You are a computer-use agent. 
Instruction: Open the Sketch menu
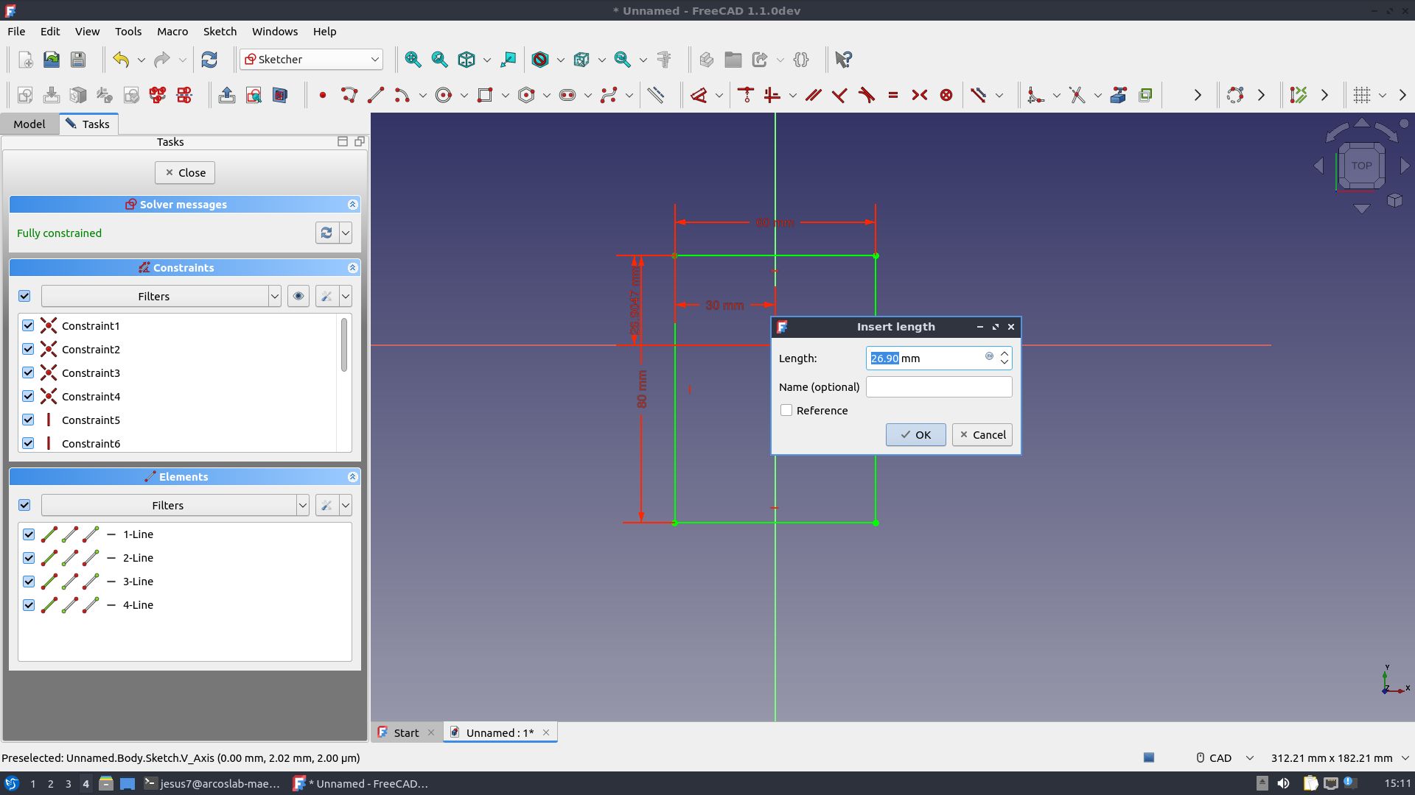tap(220, 31)
